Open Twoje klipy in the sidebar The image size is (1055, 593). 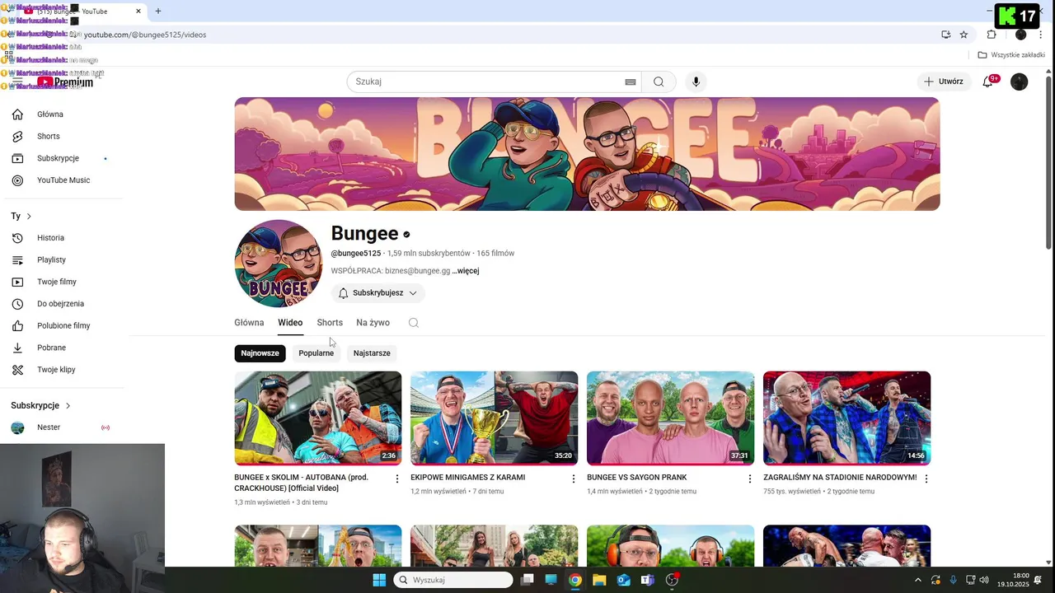(x=58, y=370)
